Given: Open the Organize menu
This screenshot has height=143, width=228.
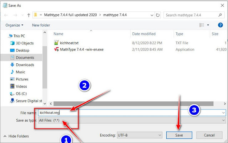Looking at the screenshot, I should click(x=14, y=25).
